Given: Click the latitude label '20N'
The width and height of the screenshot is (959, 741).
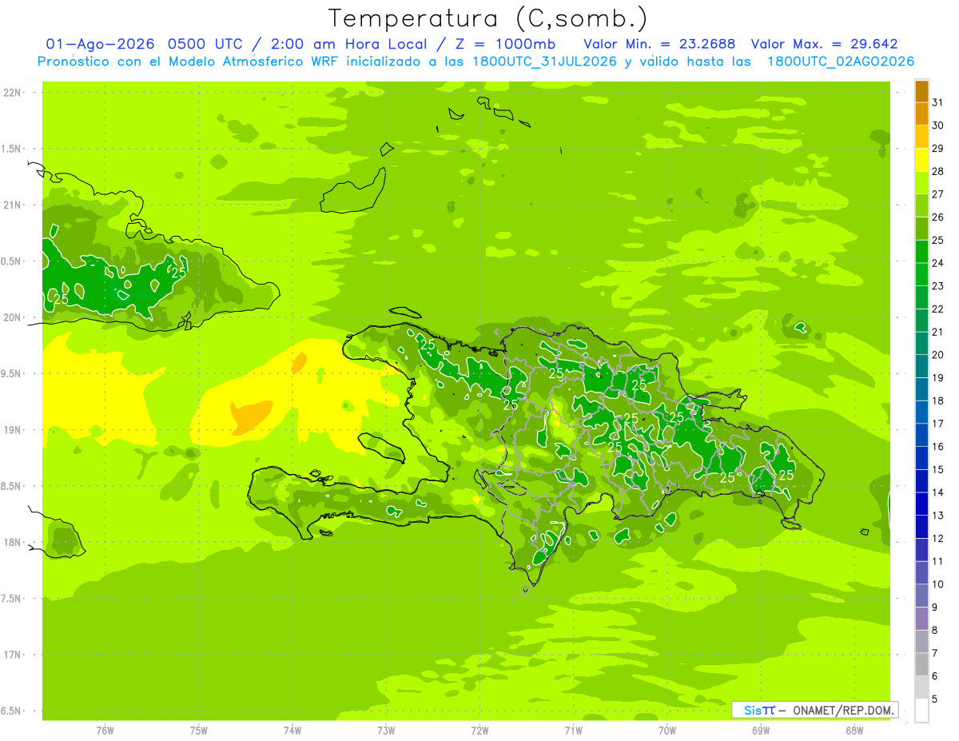Looking at the screenshot, I should (14, 318).
